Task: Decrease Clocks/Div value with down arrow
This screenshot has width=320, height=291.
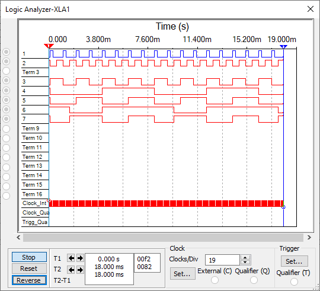Action: (245, 263)
